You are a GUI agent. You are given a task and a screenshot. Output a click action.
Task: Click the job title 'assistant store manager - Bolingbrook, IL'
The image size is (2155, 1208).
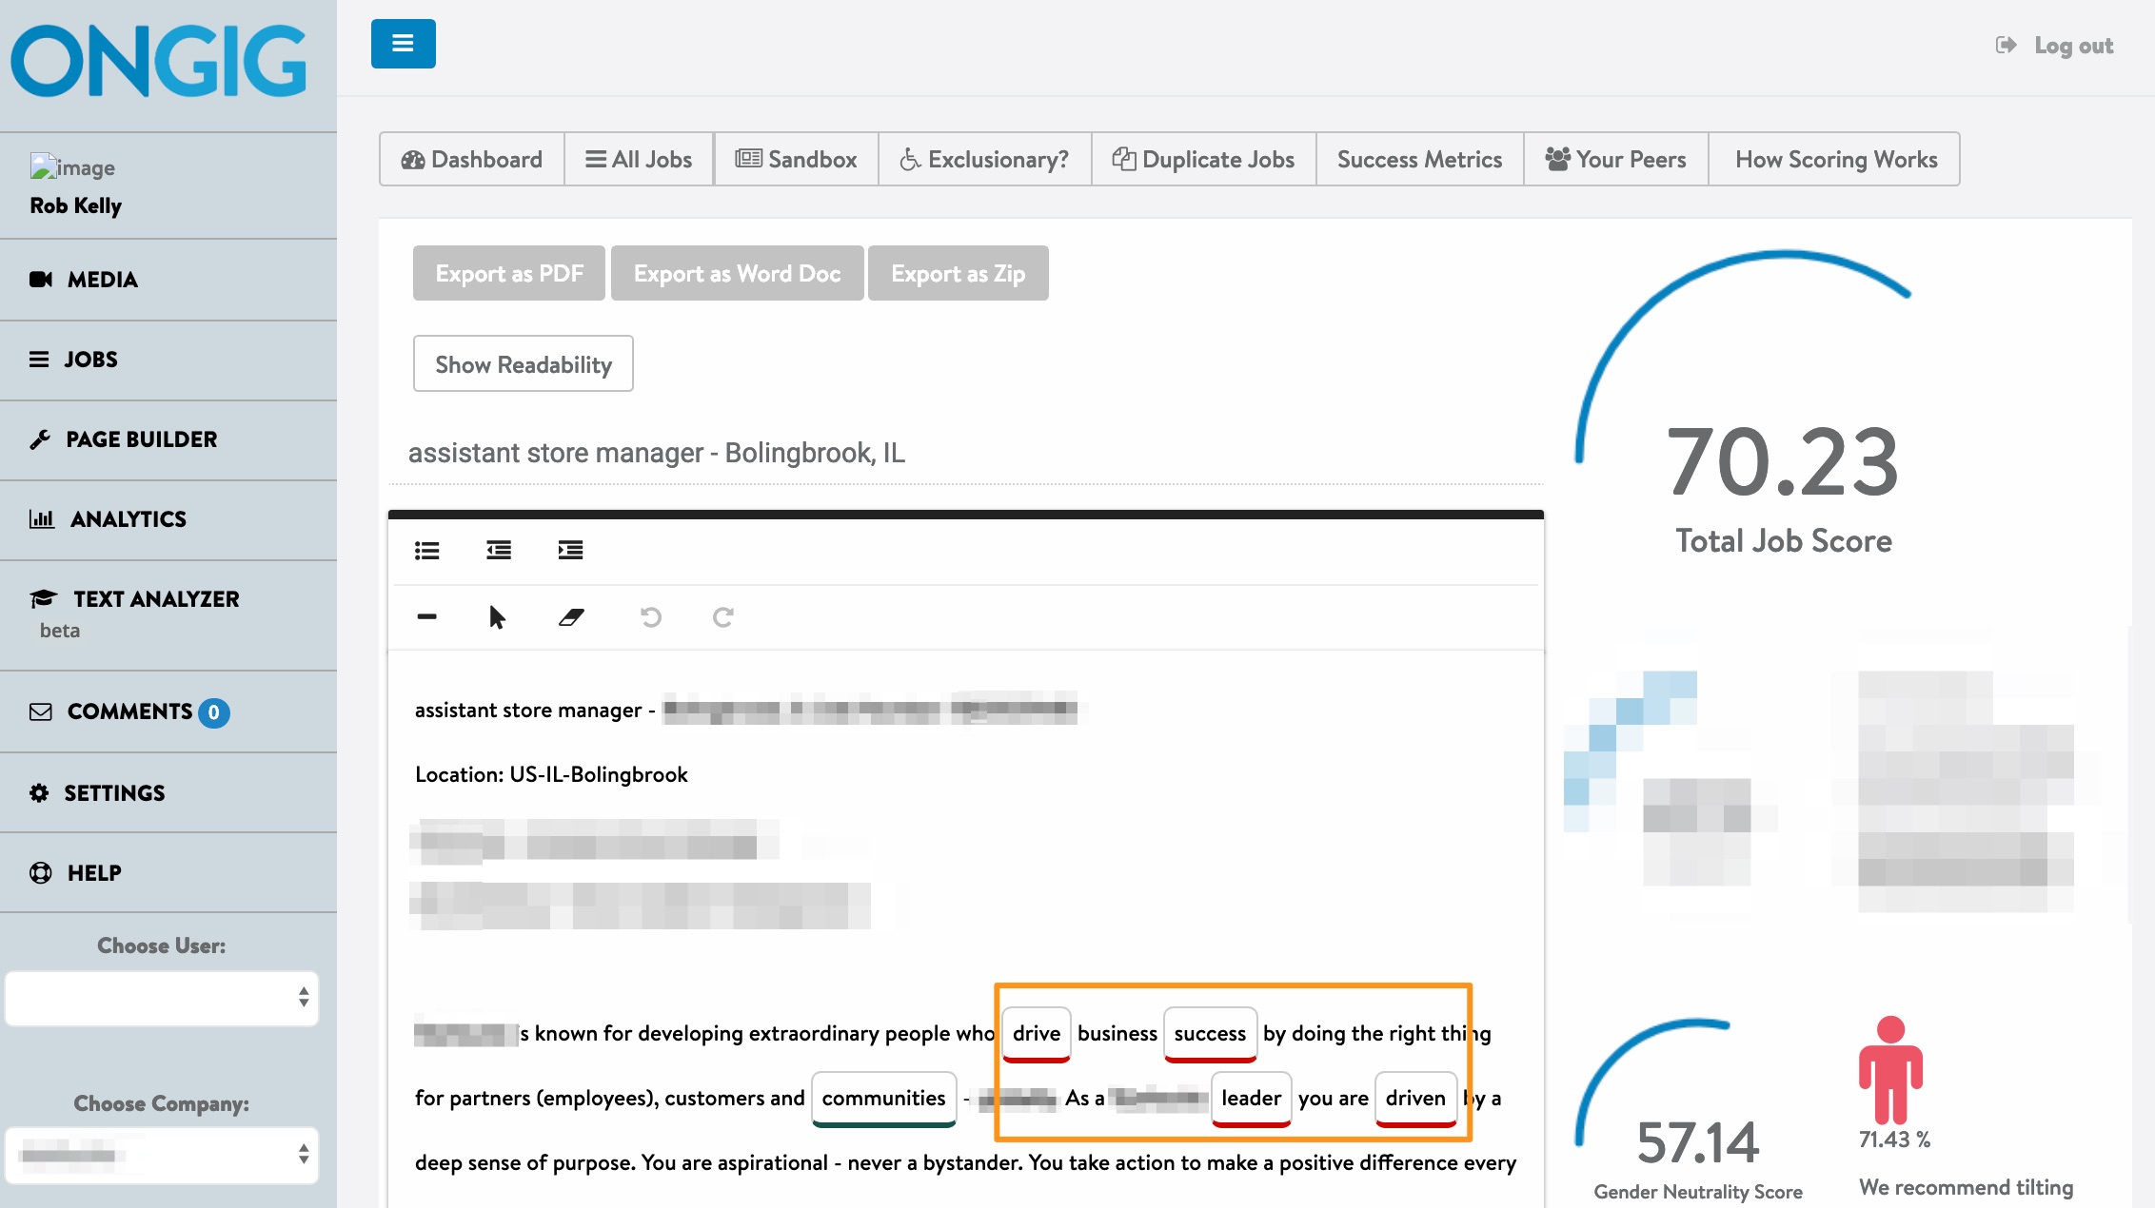tap(657, 453)
